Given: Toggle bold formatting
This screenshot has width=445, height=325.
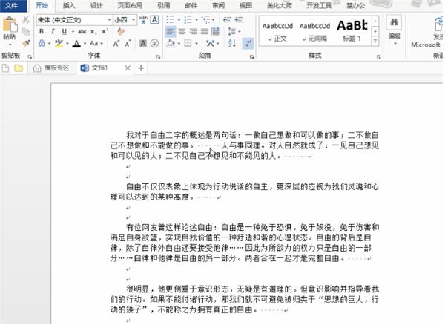Looking at the screenshot, I should coord(42,31).
